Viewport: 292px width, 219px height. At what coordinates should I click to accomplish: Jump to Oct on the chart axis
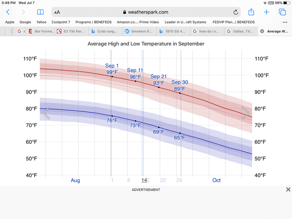[x=216, y=180]
